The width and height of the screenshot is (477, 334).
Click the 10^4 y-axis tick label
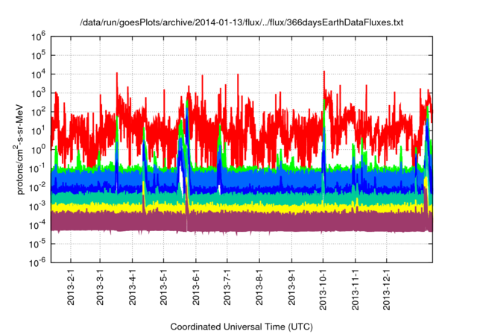[x=38, y=75]
